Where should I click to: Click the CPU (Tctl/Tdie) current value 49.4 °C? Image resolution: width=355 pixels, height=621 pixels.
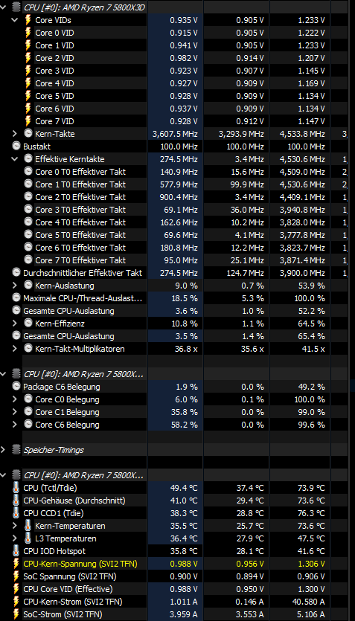tap(183, 488)
